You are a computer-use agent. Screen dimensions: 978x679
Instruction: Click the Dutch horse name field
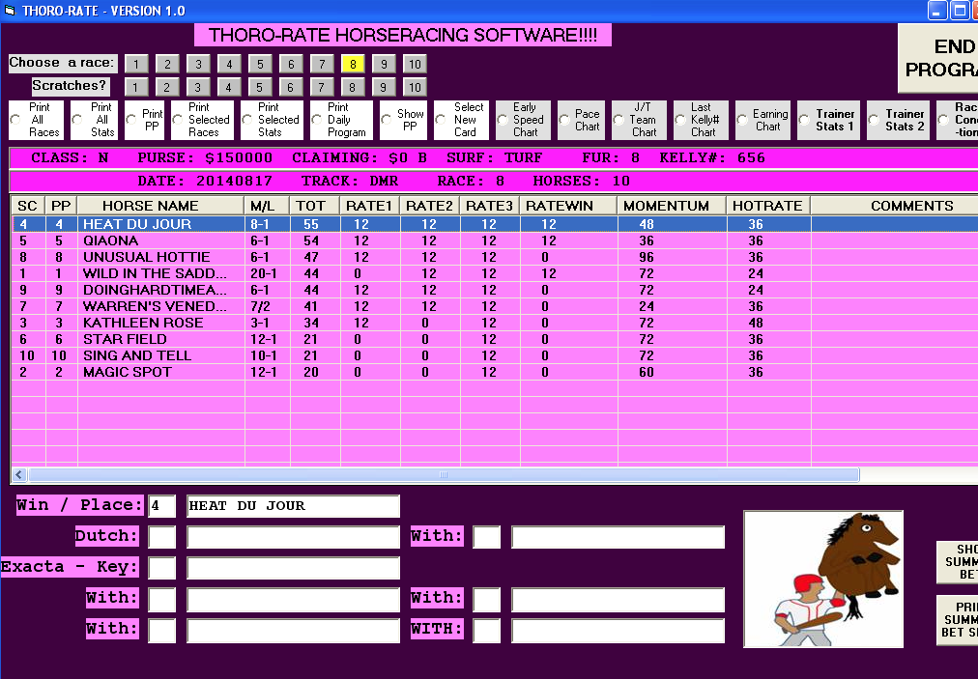point(293,537)
